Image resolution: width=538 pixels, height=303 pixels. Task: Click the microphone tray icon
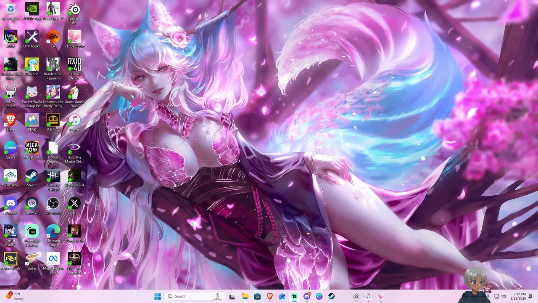point(489,297)
